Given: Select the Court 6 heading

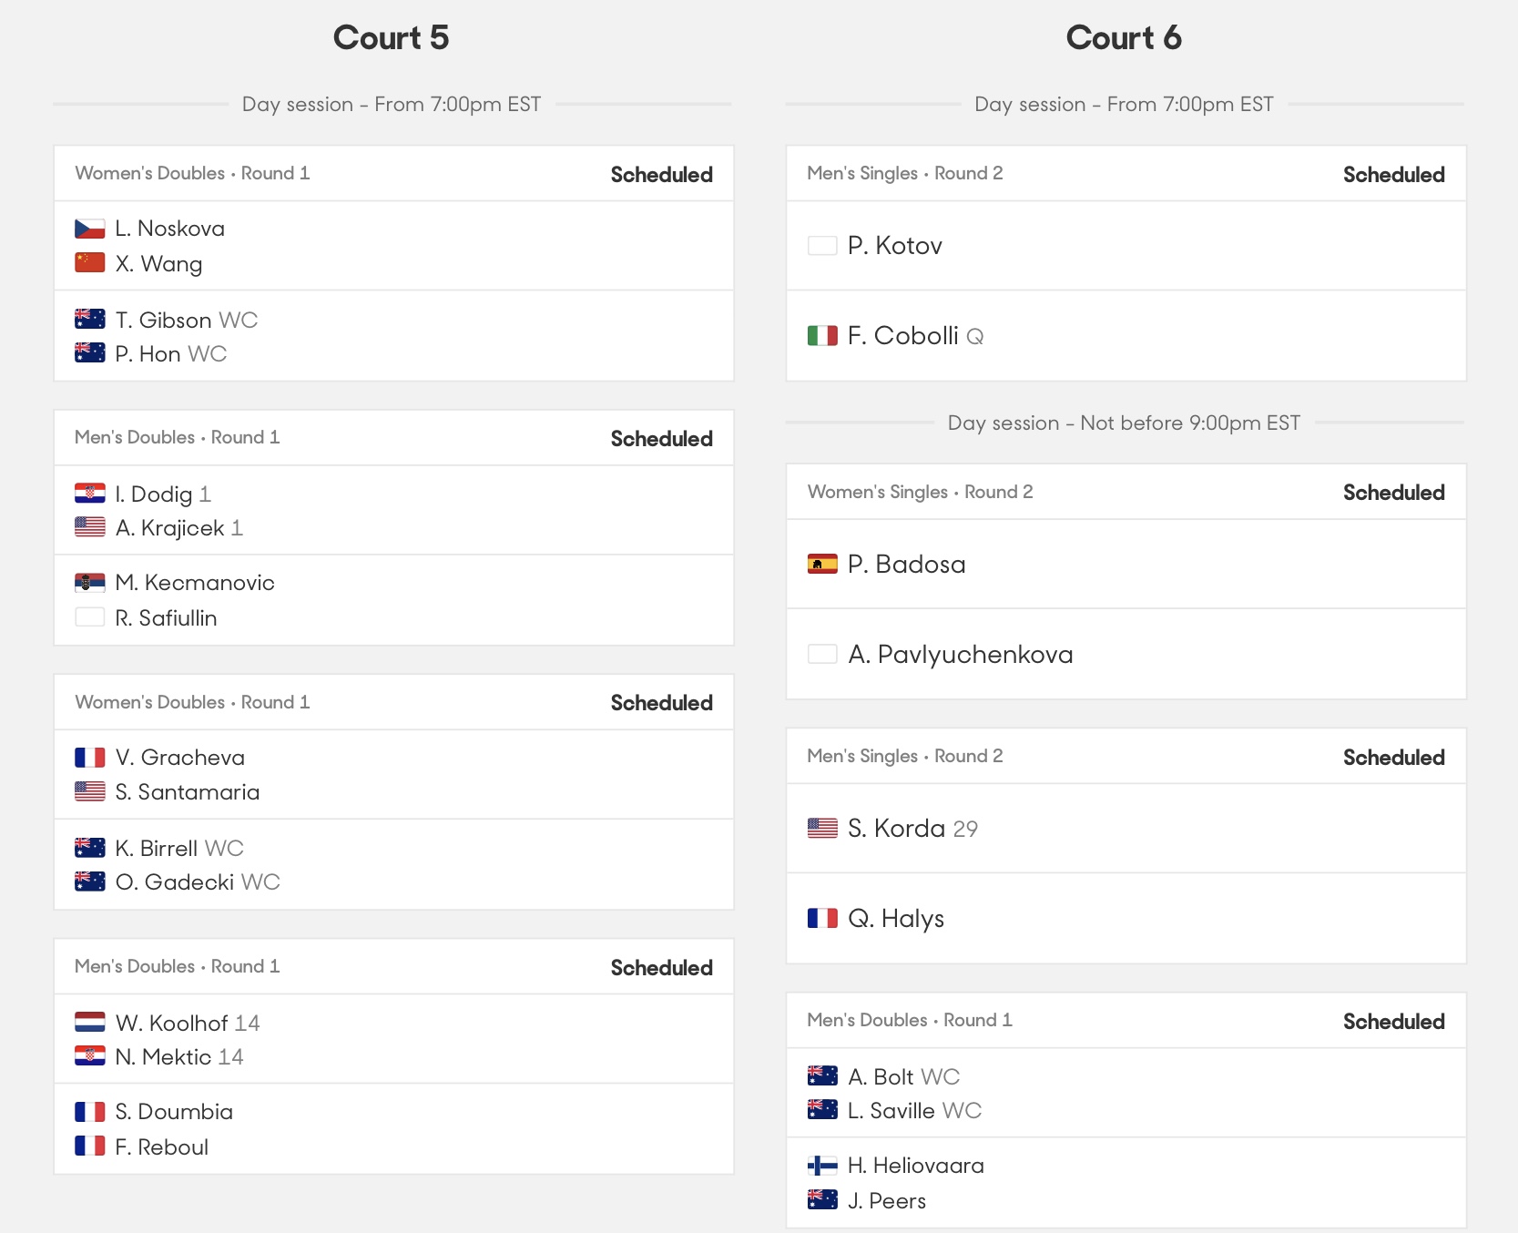Looking at the screenshot, I should (x=1124, y=38).
